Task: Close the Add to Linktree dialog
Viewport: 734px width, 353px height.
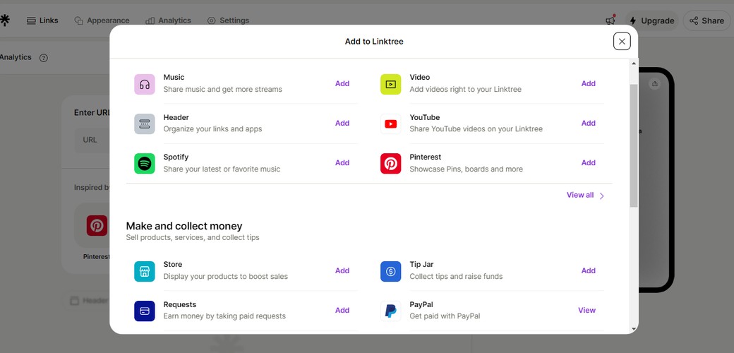Action: pos(622,41)
